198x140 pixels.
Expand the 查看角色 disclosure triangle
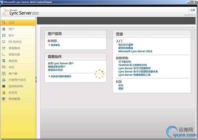49,45
